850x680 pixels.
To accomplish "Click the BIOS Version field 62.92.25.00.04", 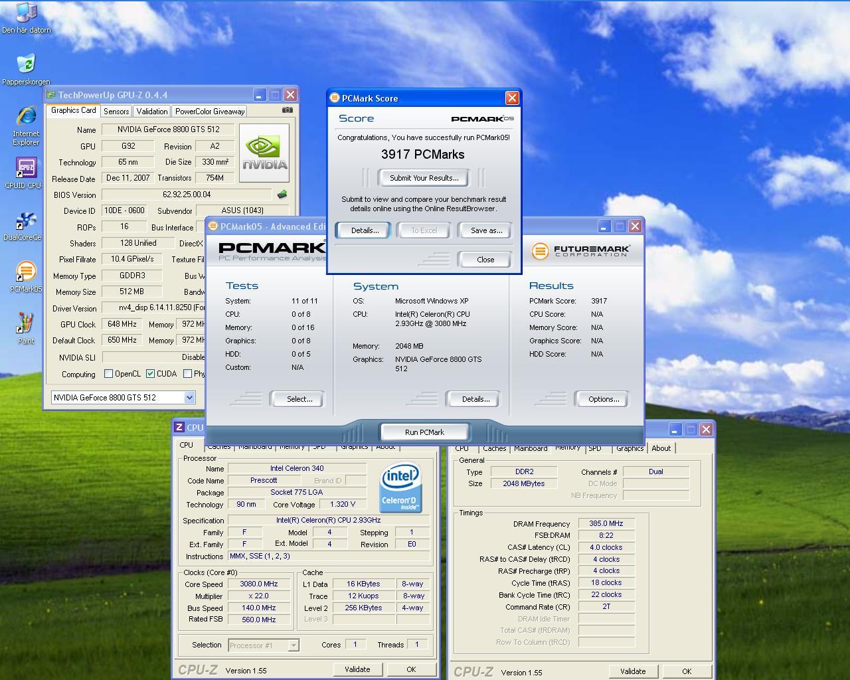I will tap(187, 195).
